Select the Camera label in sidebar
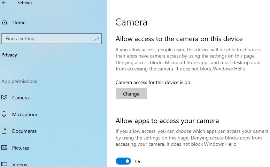The height and width of the screenshot is (167, 270). pos(21,98)
